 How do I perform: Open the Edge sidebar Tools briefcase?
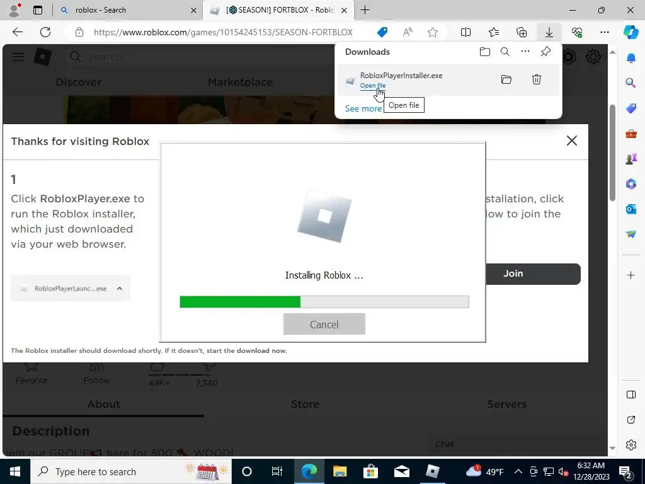[x=631, y=134]
